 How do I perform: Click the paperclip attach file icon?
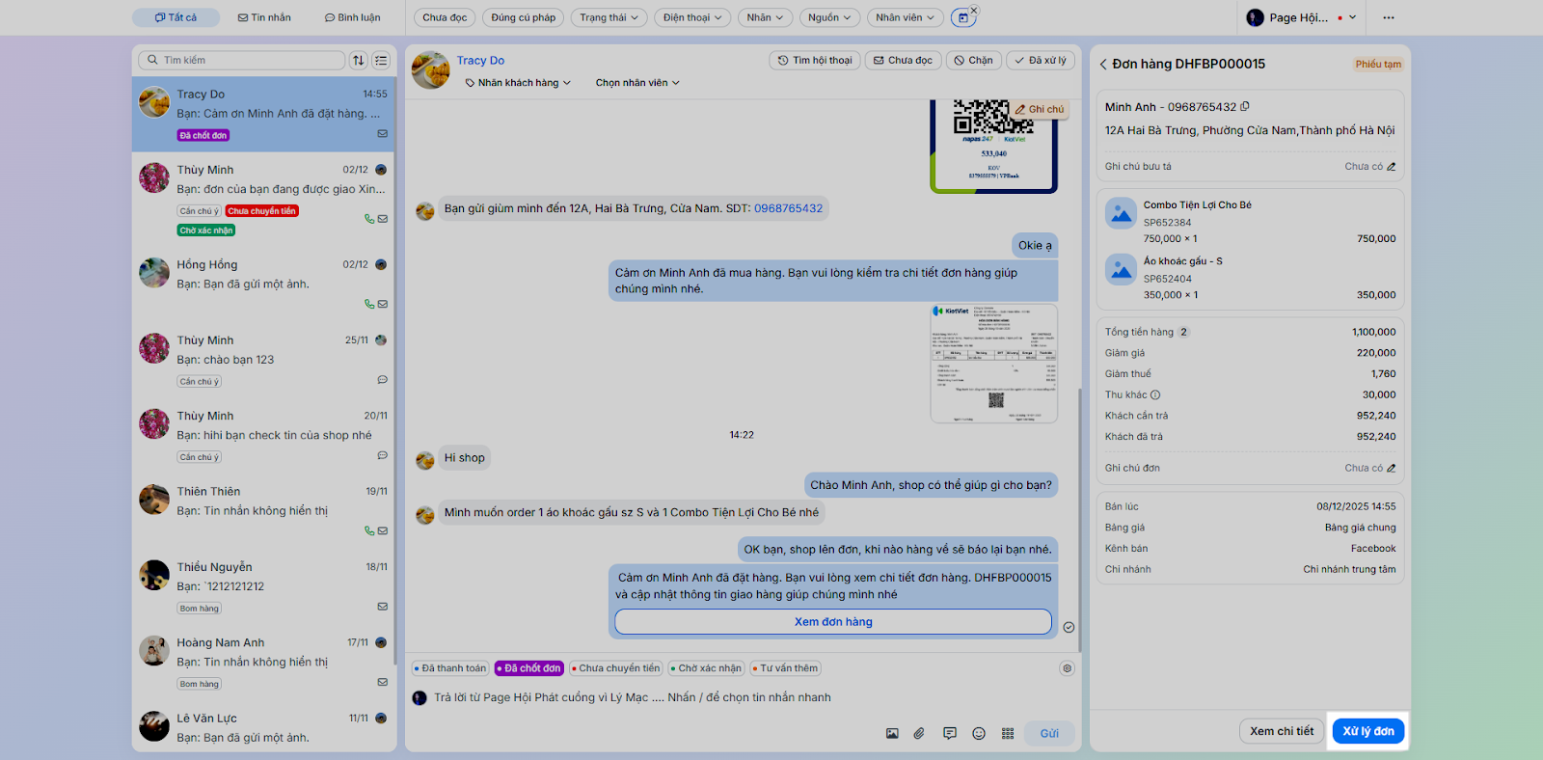[x=919, y=734]
